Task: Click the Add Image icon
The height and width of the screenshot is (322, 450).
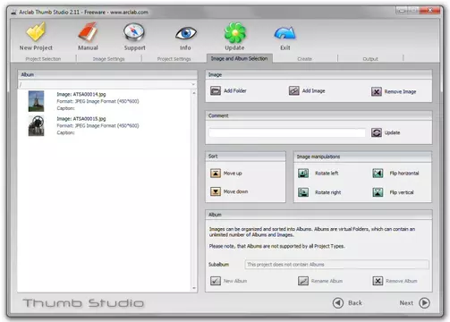Action: pos(294,90)
